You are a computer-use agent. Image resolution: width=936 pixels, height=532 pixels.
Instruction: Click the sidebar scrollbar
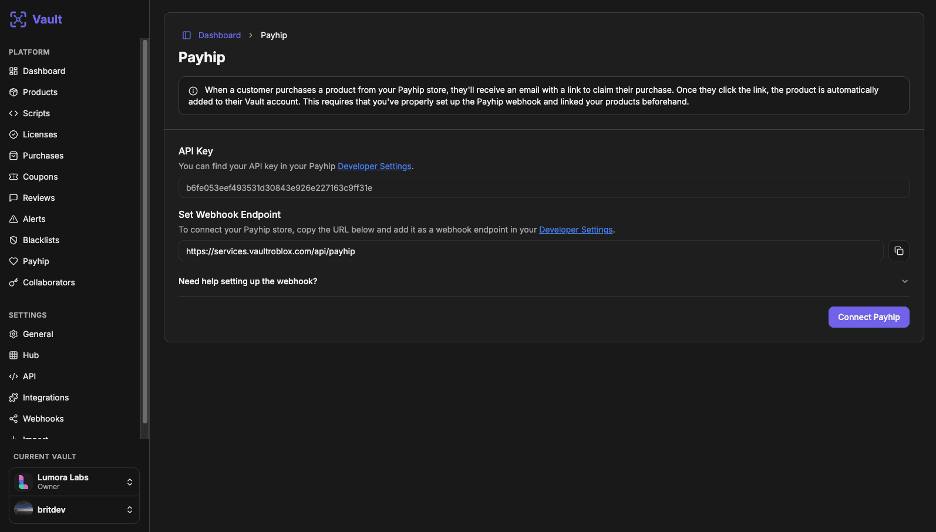click(144, 231)
